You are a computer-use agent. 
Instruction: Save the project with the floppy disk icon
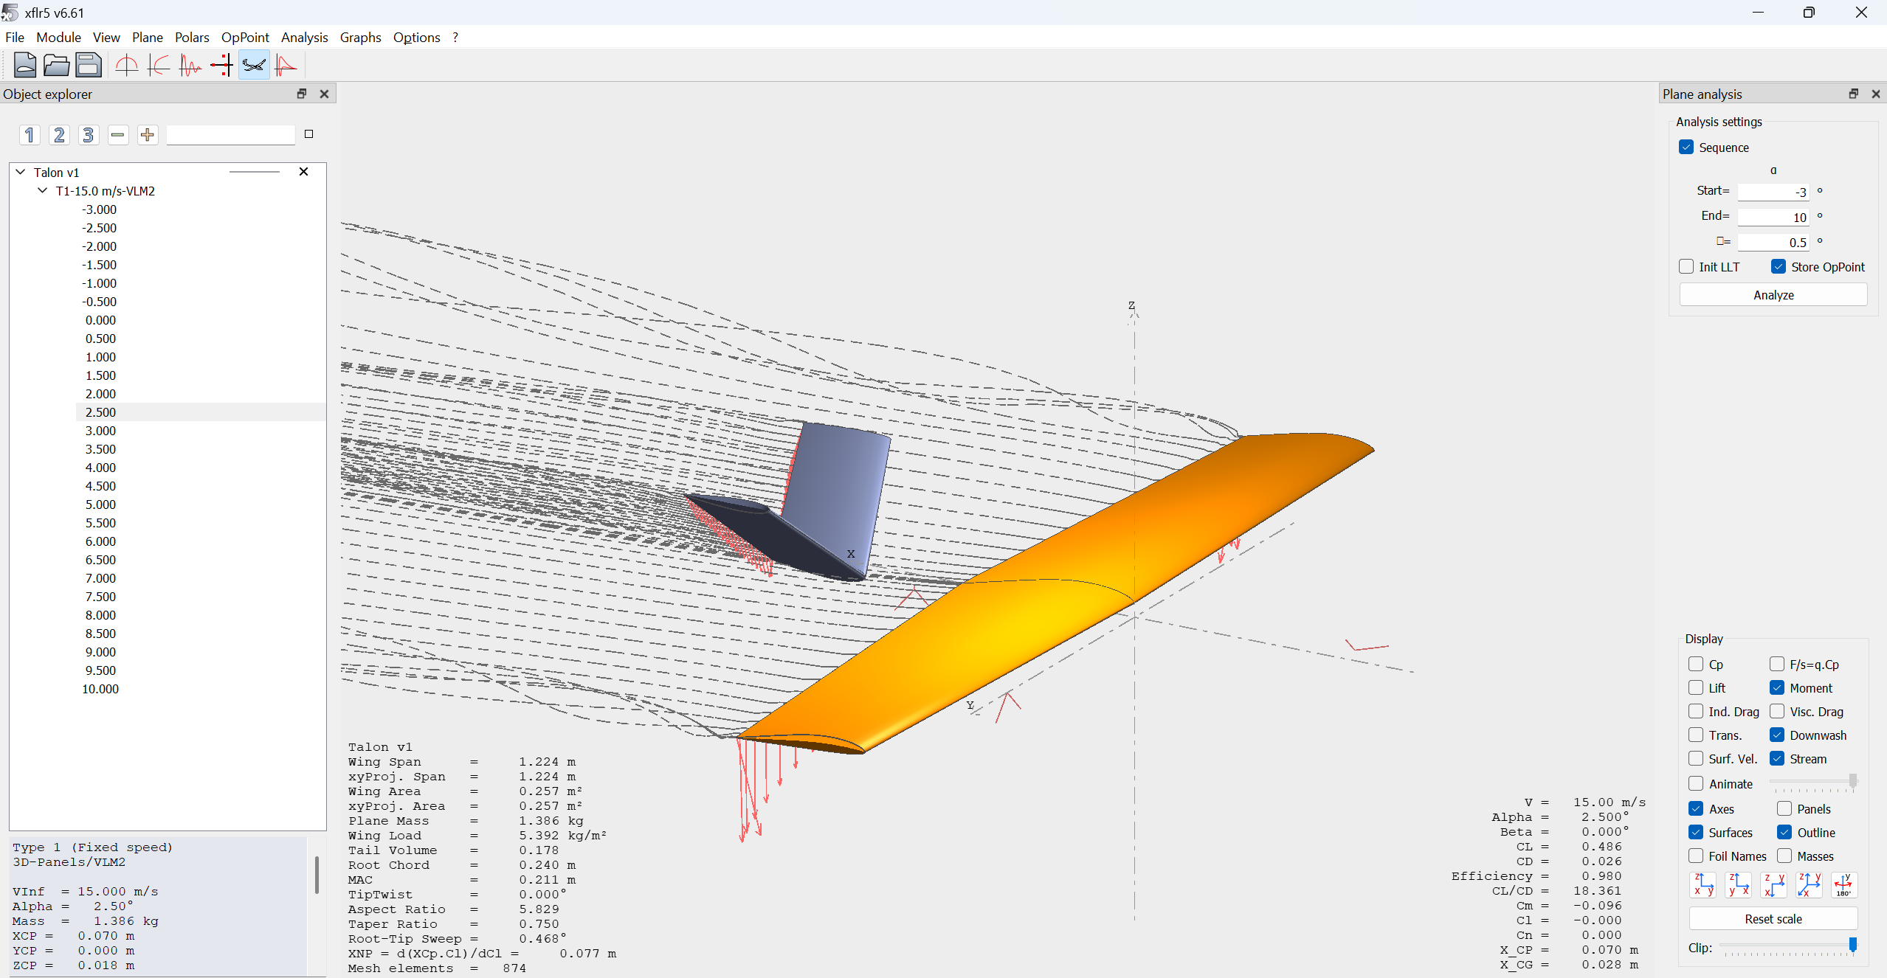pyautogui.click(x=89, y=66)
